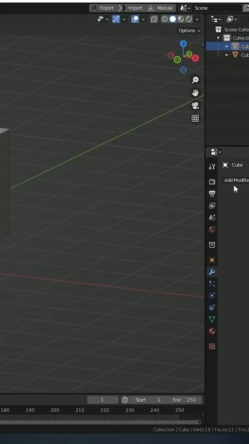Open the World properties tab
The height and width of the screenshot is (444, 249).
pos(212,230)
